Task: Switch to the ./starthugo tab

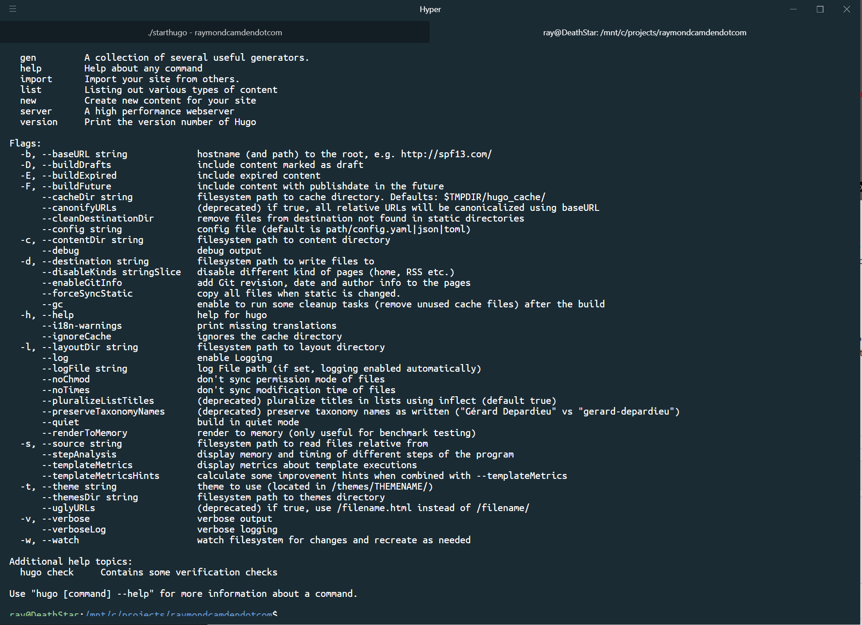Action: click(x=215, y=32)
